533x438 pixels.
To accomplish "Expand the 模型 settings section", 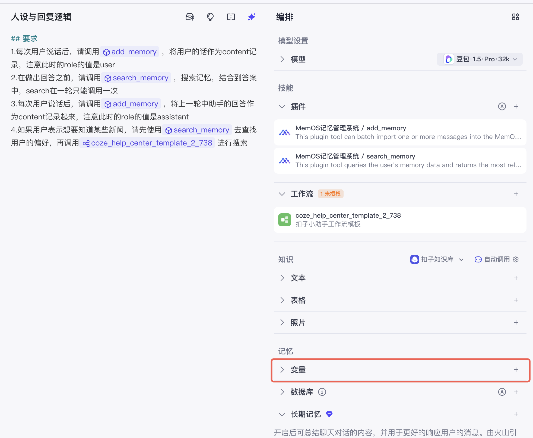I will tap(282, 59).
